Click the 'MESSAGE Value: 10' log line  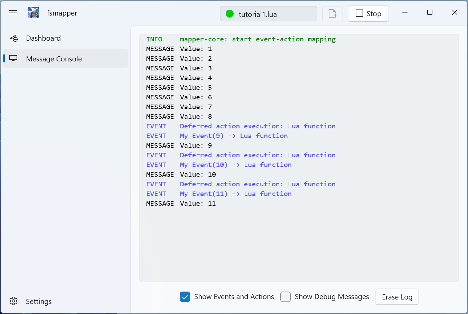[x=181, y=175]
